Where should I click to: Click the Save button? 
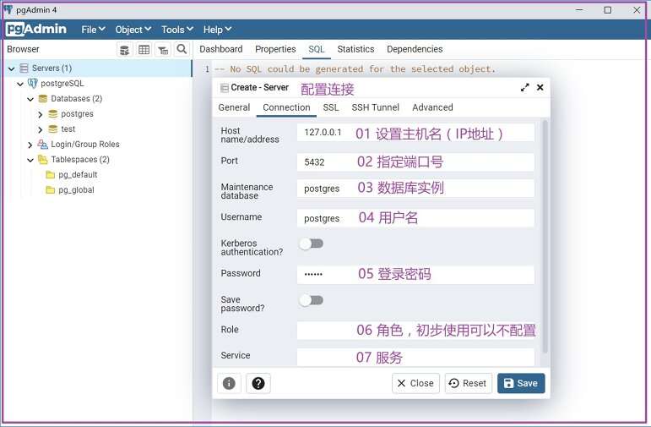[521, 383]
